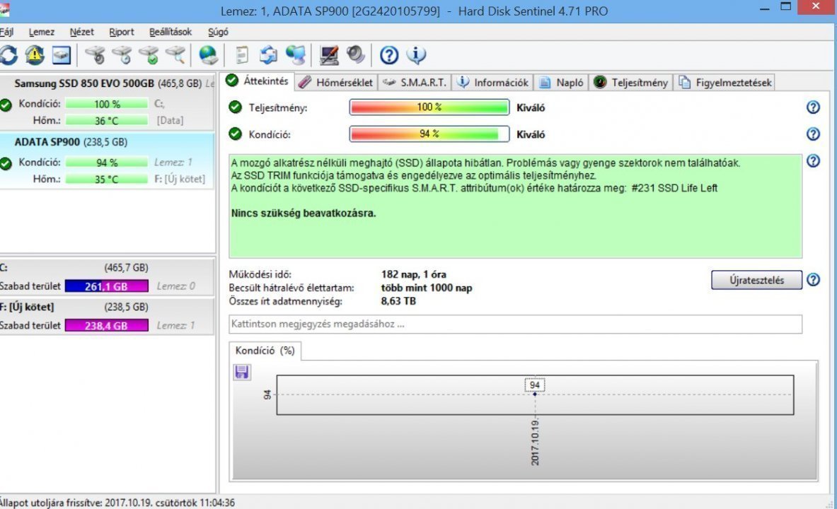Select the Kondíció (%) chart tab

coord(265,351)
